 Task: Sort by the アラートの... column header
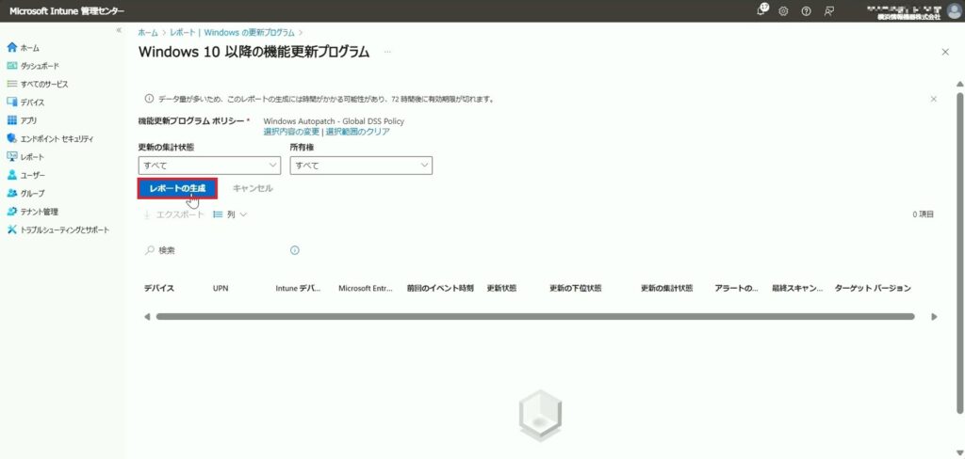point(737,288)
